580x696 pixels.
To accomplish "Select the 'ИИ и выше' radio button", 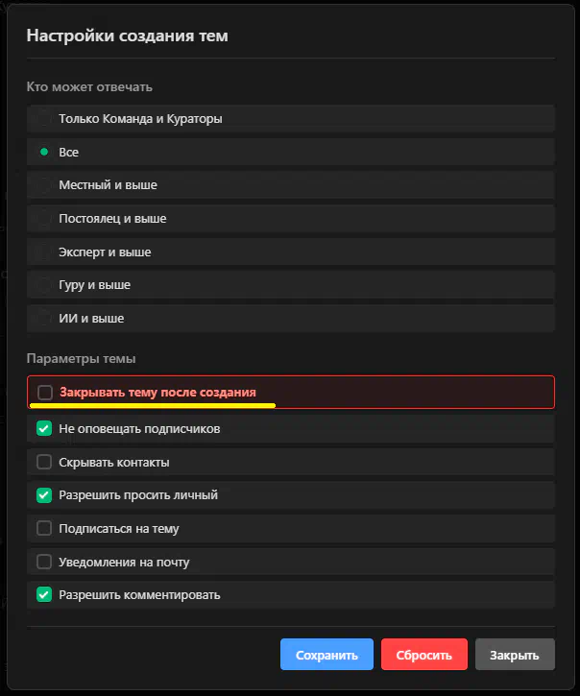I will pos(44,318).
